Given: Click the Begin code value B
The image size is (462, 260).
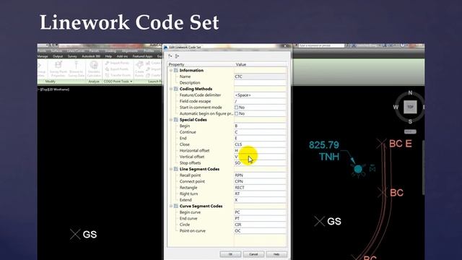Looking at the screenshot, I should [260, 126].
